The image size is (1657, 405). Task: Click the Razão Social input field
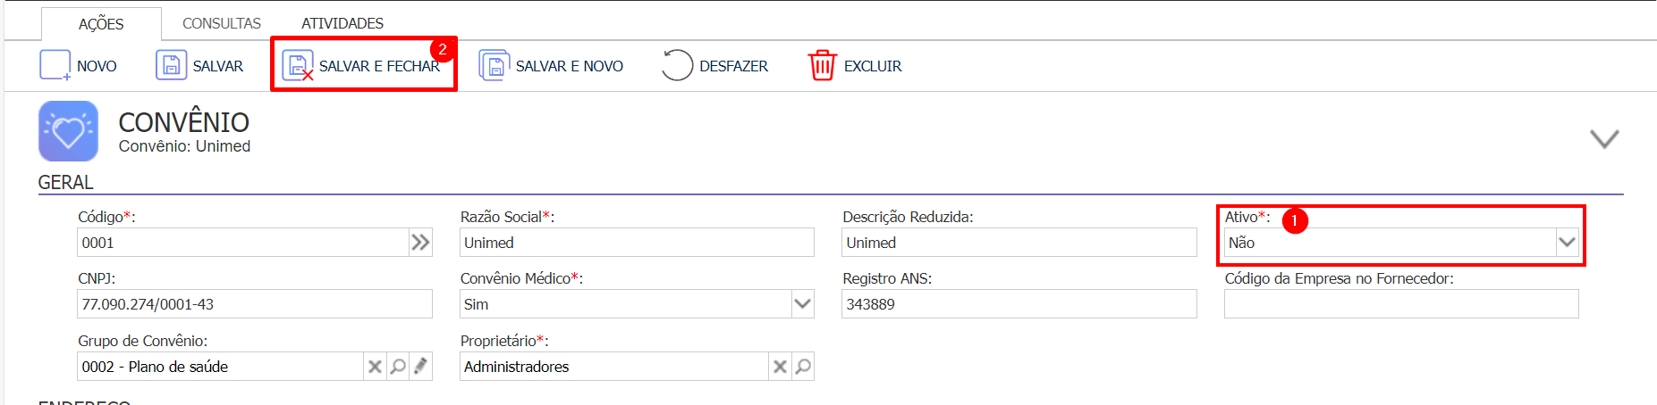[637, 243]
